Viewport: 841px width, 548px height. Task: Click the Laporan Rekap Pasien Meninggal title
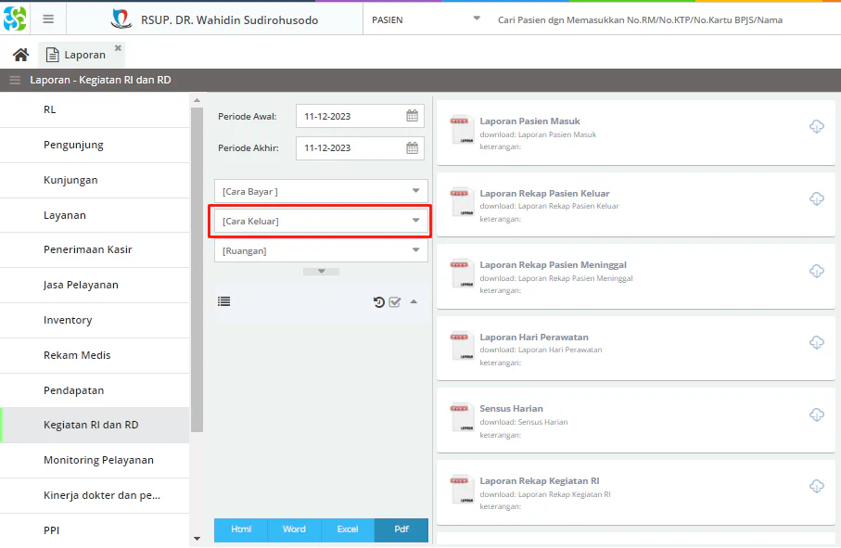click(x=553, y=265)
